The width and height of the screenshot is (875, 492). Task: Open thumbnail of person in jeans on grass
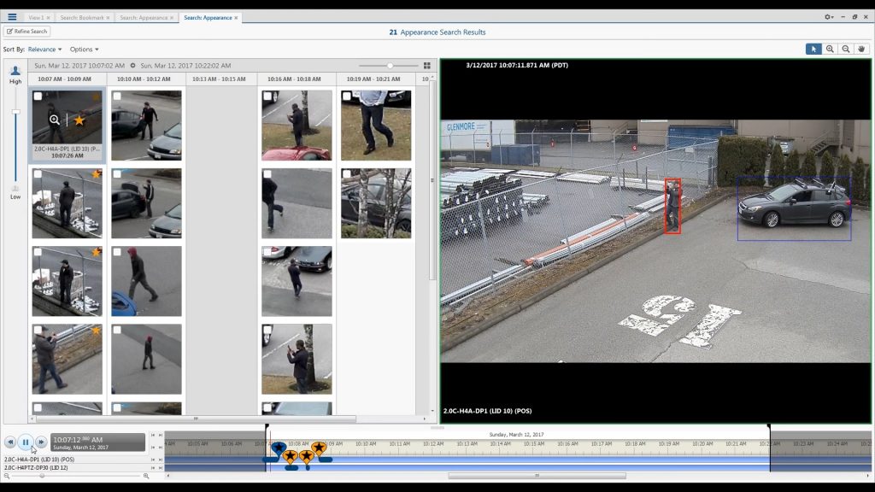pyautogui.click(x=376, y=126)
